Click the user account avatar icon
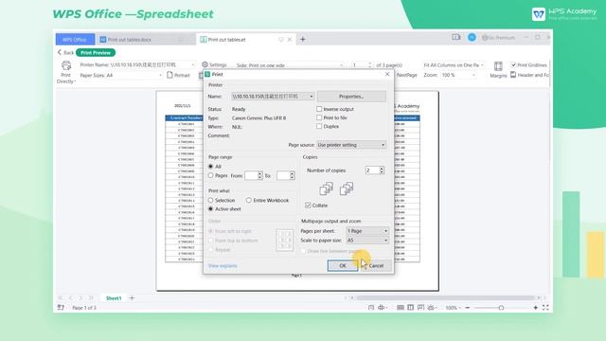The image size is (606, 341). point(472,38)
